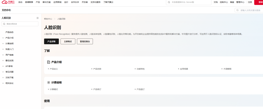Click the magnifier icon in 筛选文档目录 filter
This screenshot has width=263, height=109.
4,24
